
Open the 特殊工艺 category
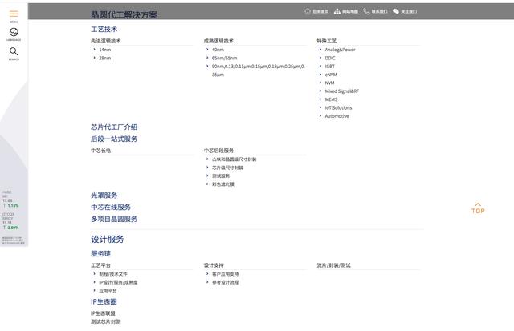[327, 41]
